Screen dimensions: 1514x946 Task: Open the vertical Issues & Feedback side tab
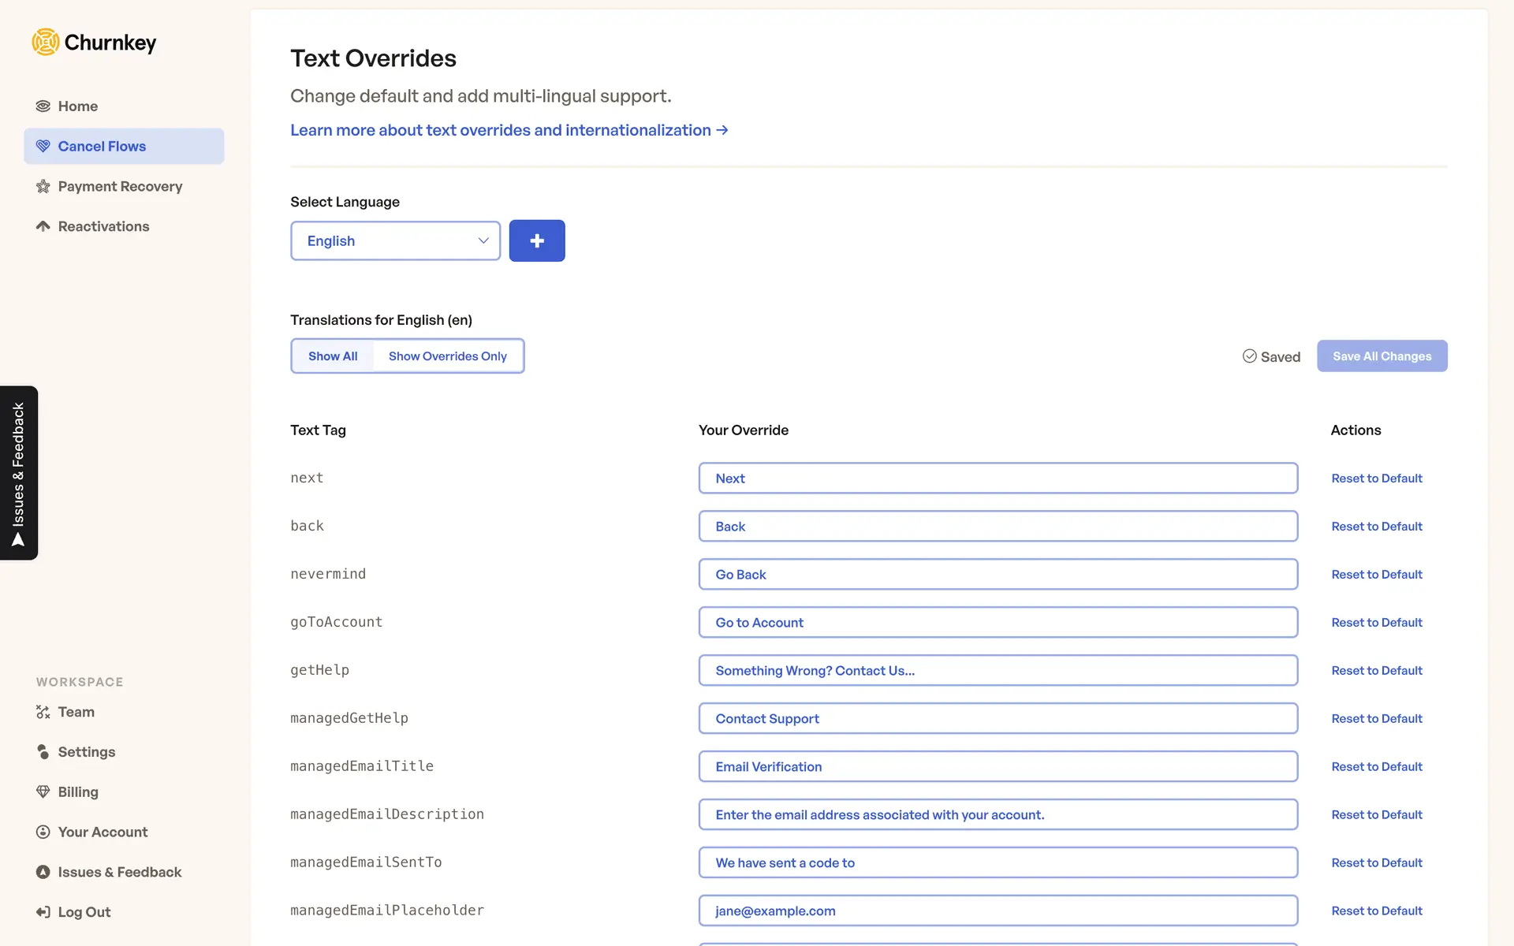19,473
